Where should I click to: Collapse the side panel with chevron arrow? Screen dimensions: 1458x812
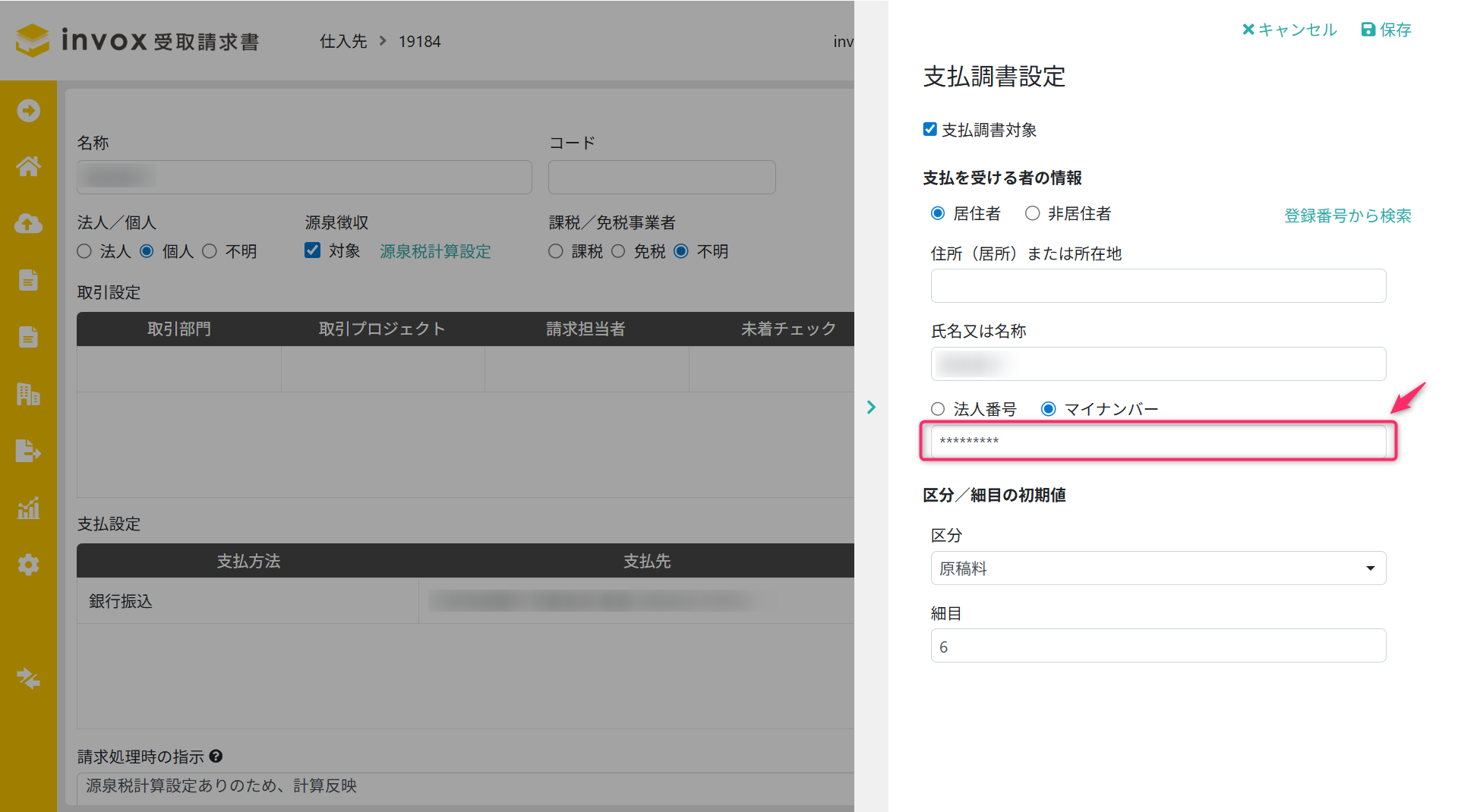(871, 408)
